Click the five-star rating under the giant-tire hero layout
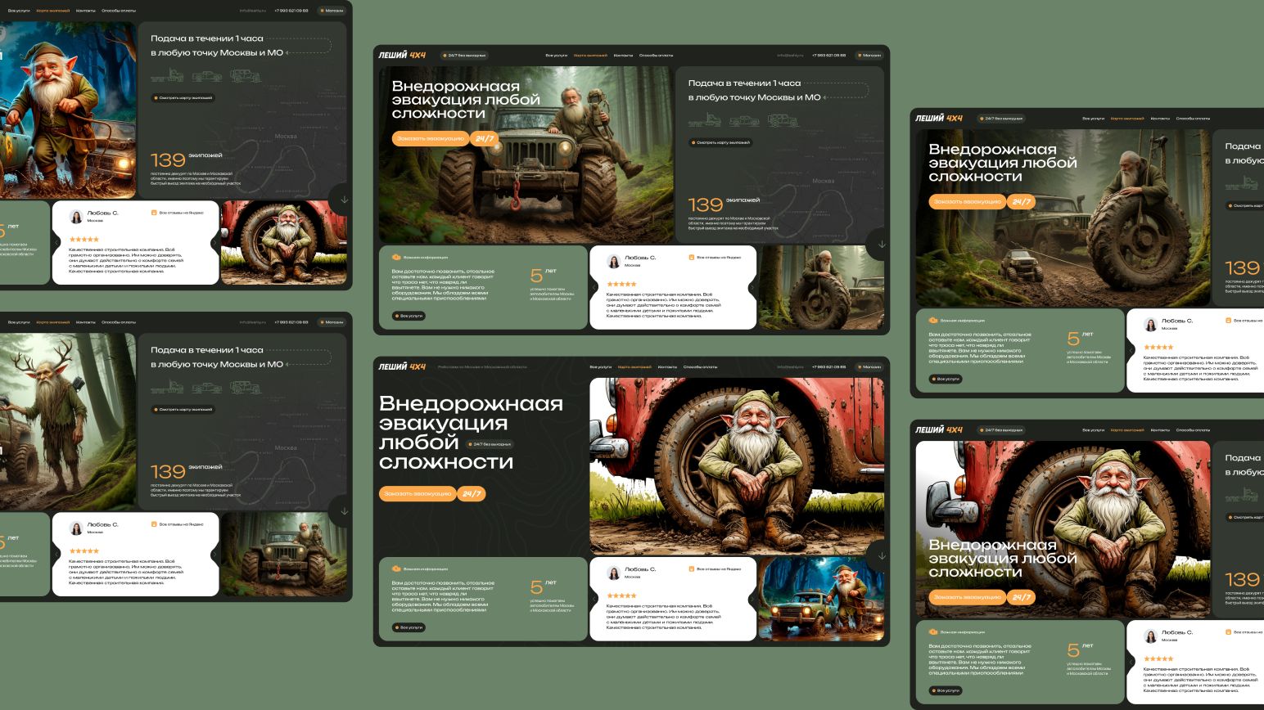 pyautogui.click(x=1158, y=348)
